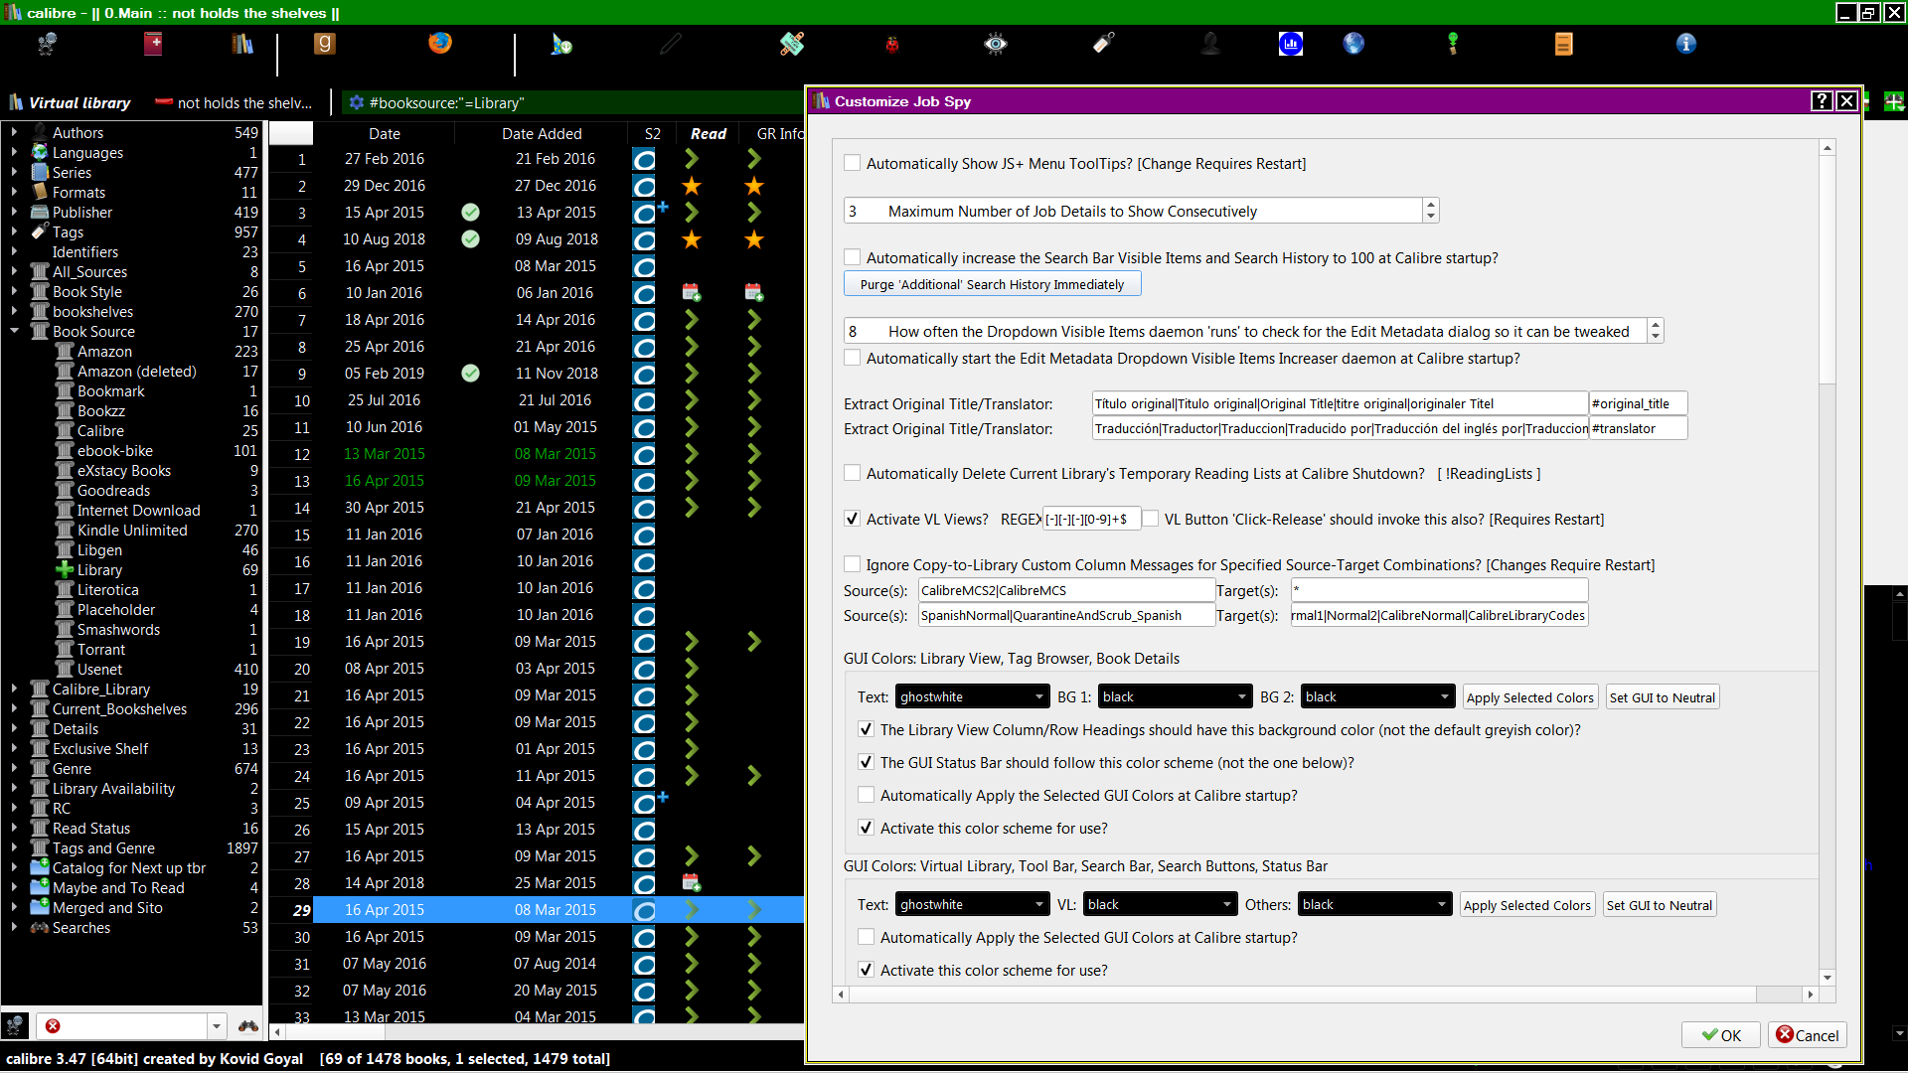Uncheck Activate VL Views checkbox

click(x=852, y=519)
